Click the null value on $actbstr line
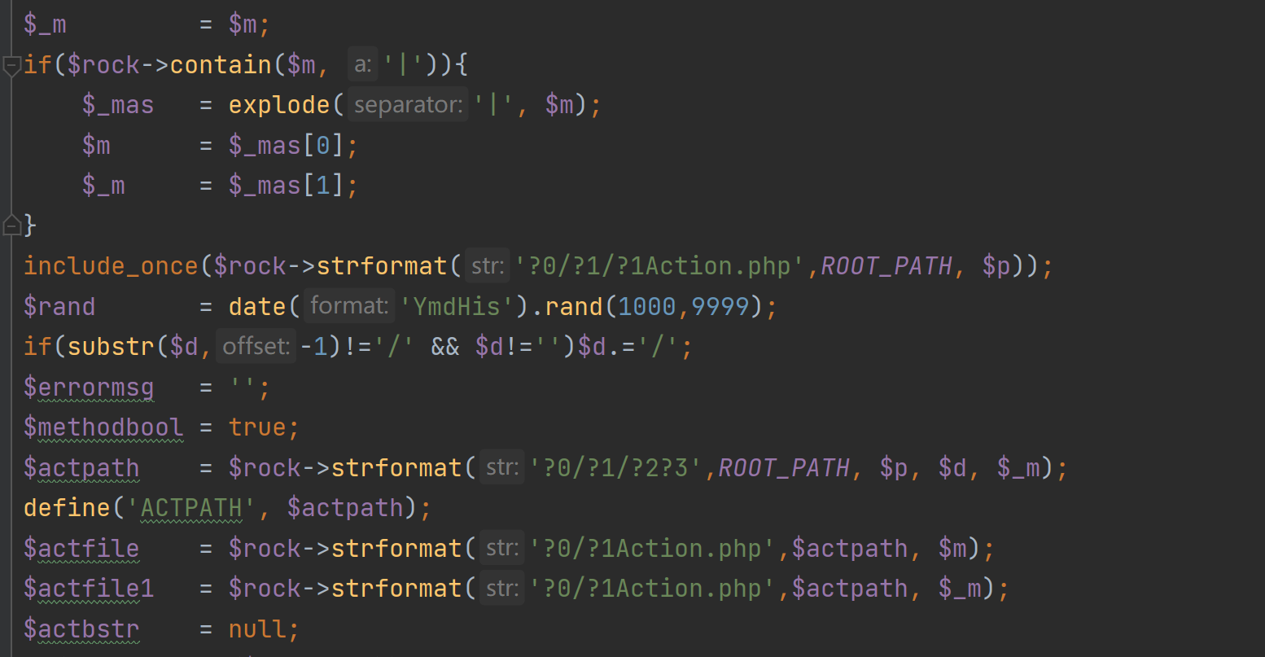The image size is (1265, 657). point(257,629)
